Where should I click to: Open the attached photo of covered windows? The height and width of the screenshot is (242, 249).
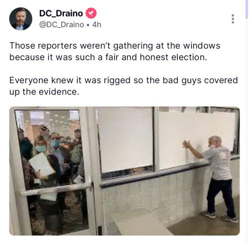click(x=124, y=171)
